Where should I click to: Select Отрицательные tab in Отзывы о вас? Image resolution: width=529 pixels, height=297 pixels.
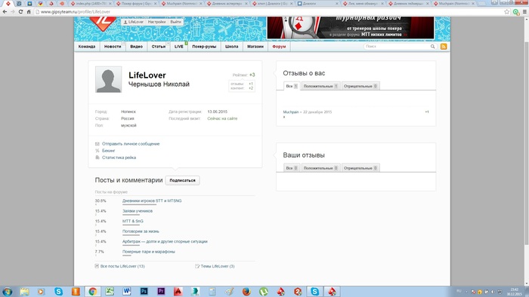[x=360, y=86]
